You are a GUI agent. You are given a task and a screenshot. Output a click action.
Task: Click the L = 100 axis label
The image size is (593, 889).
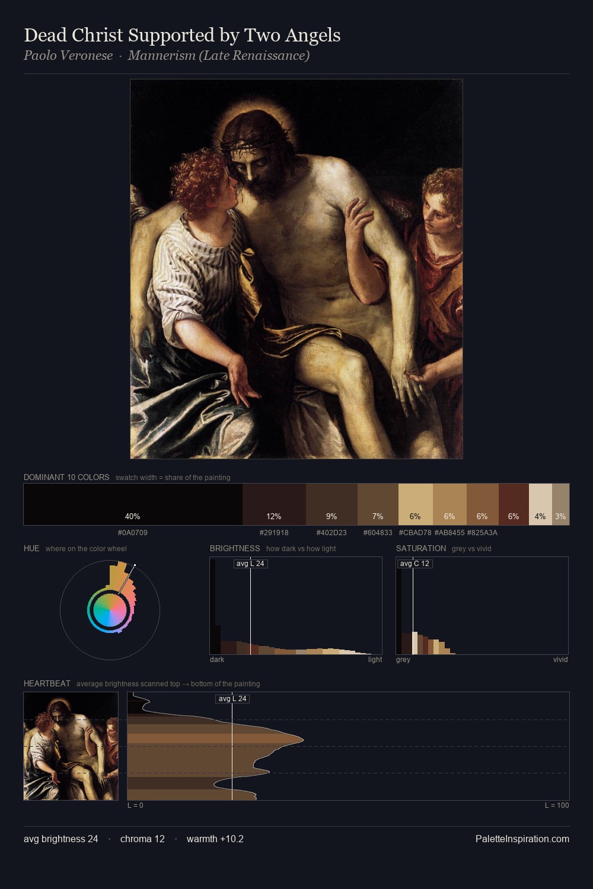[x=557, y=805]
